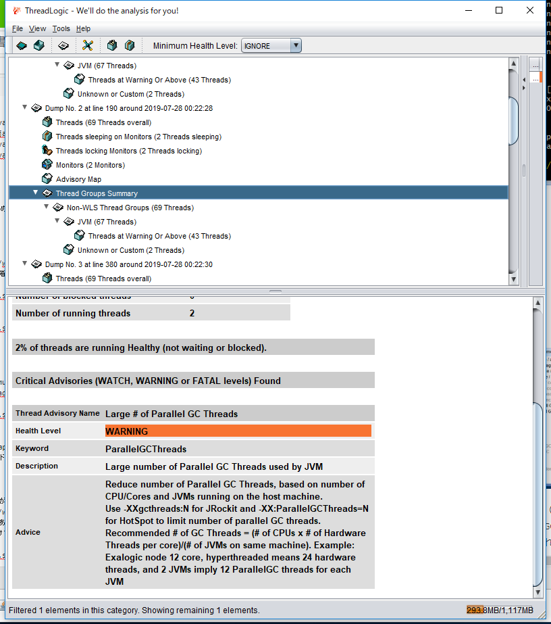Open the File menu

pyautogui.click(x=17, y=28)
